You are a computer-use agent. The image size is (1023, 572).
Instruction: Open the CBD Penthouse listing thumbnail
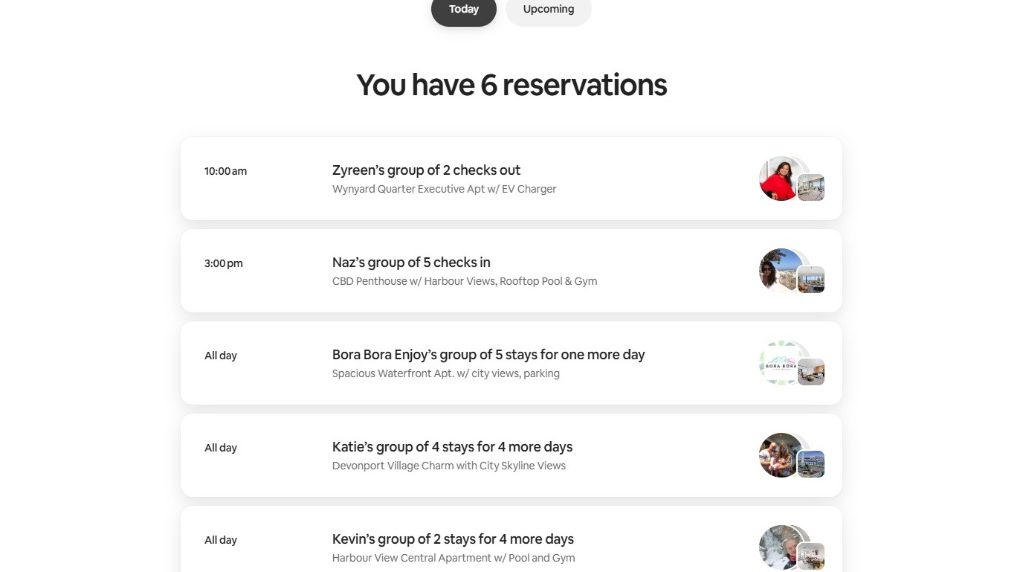811,280
